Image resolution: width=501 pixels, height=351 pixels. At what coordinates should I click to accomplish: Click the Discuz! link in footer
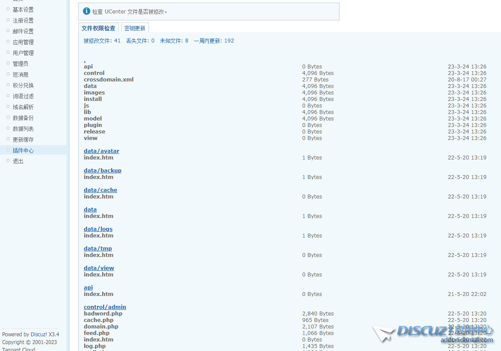(x=39, y=335)
